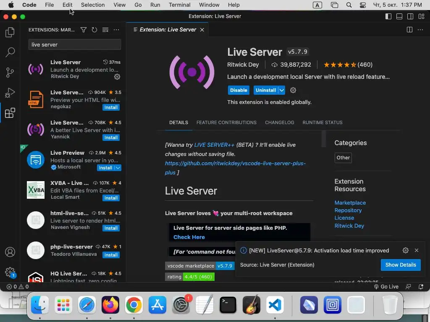Image resolution: width=430 pixels, height=322 pixels.
Task: Expand Live Preview Install dropdown arrow
Action: click(x=118, y=168)
